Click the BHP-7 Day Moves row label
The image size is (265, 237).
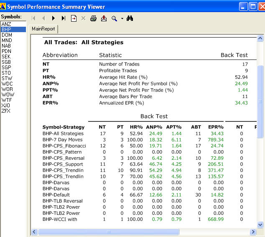click(x=63, y=140)
